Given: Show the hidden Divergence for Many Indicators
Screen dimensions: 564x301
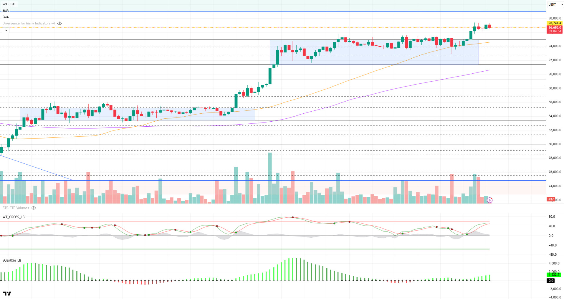Looking at the screenshot, I should (59, 23).
